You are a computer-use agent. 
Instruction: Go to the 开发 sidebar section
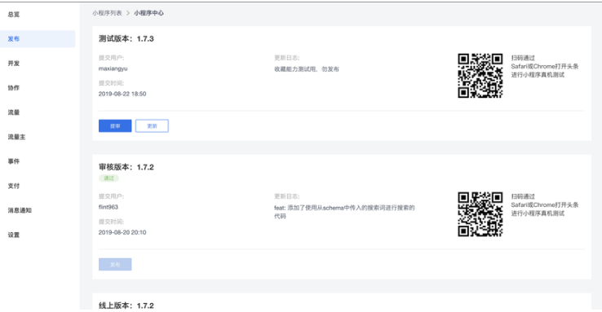click(14, 64)
